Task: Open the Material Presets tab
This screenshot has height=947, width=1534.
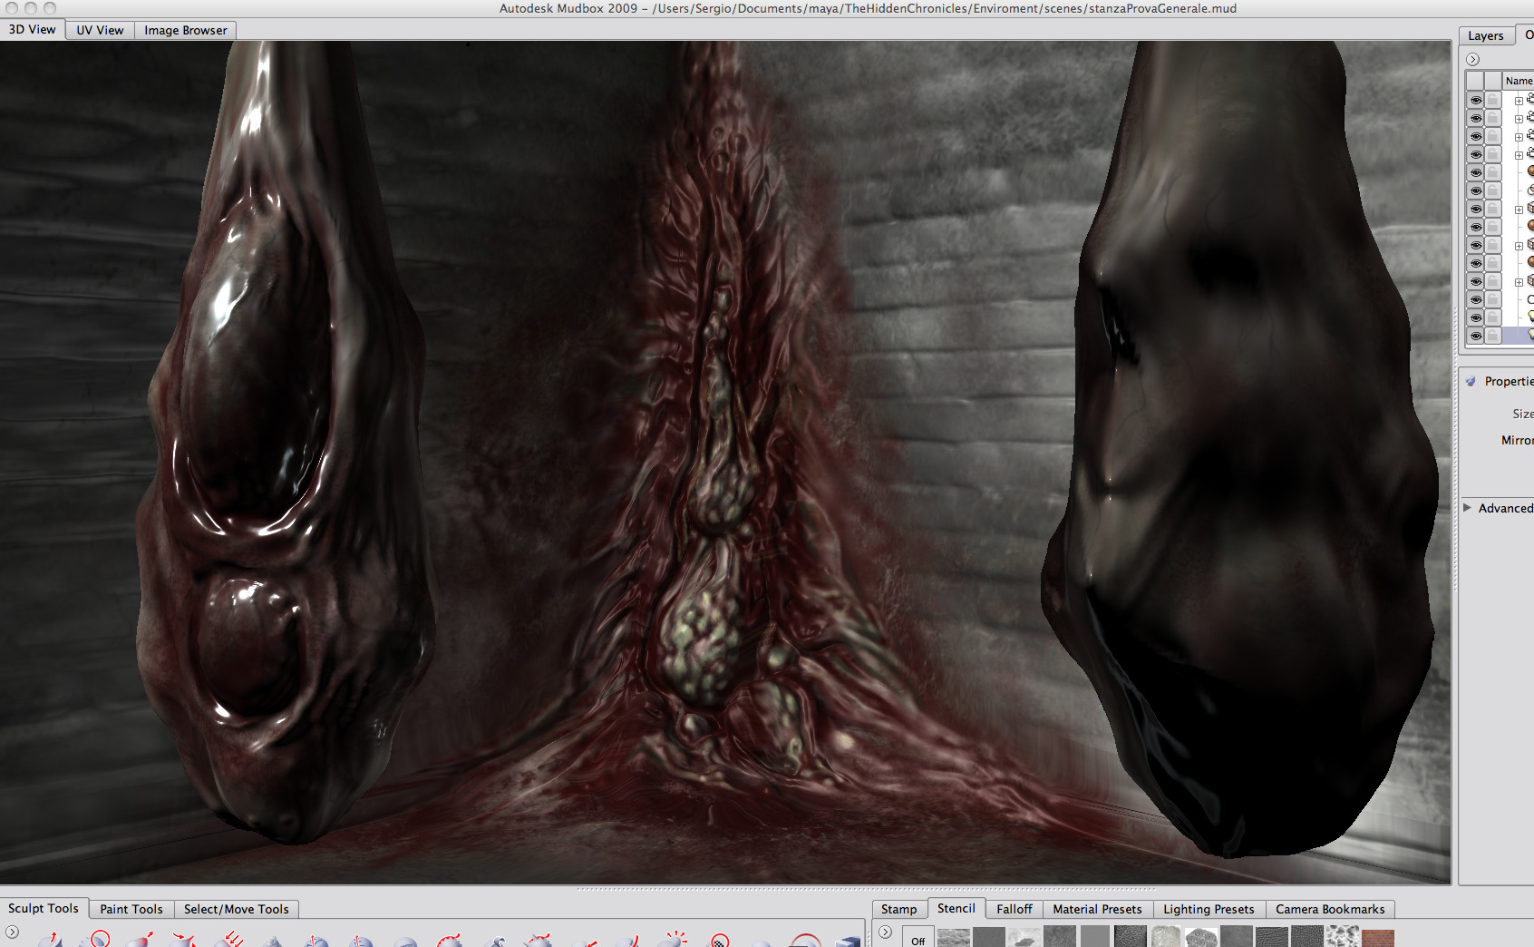Action: pyautogui.click(x=1098, y=909)
